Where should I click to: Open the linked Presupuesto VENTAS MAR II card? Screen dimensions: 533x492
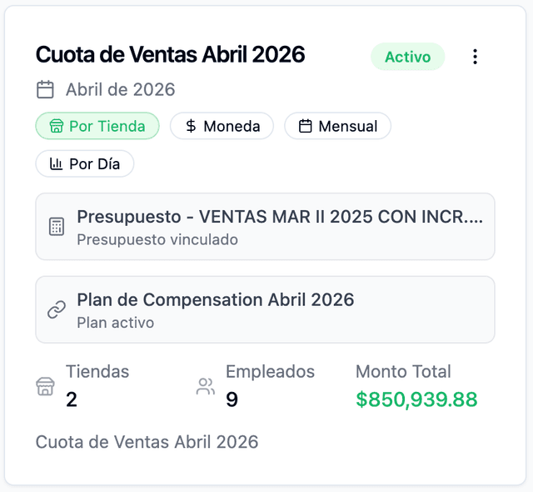(265, 227)
